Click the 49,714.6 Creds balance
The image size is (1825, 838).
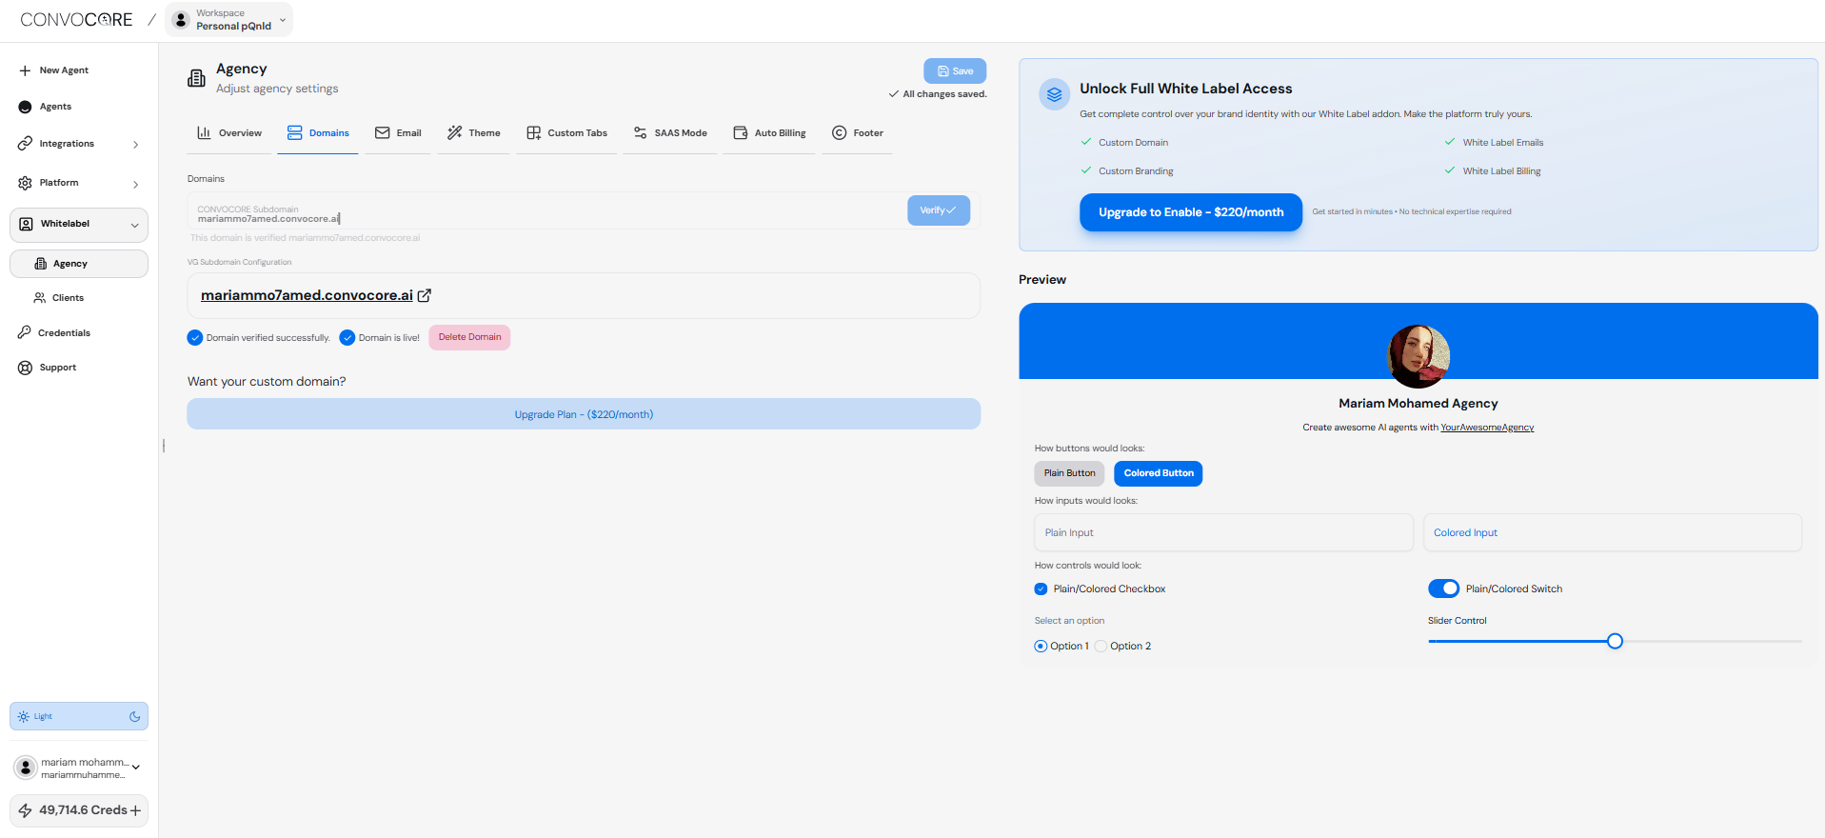83,810
